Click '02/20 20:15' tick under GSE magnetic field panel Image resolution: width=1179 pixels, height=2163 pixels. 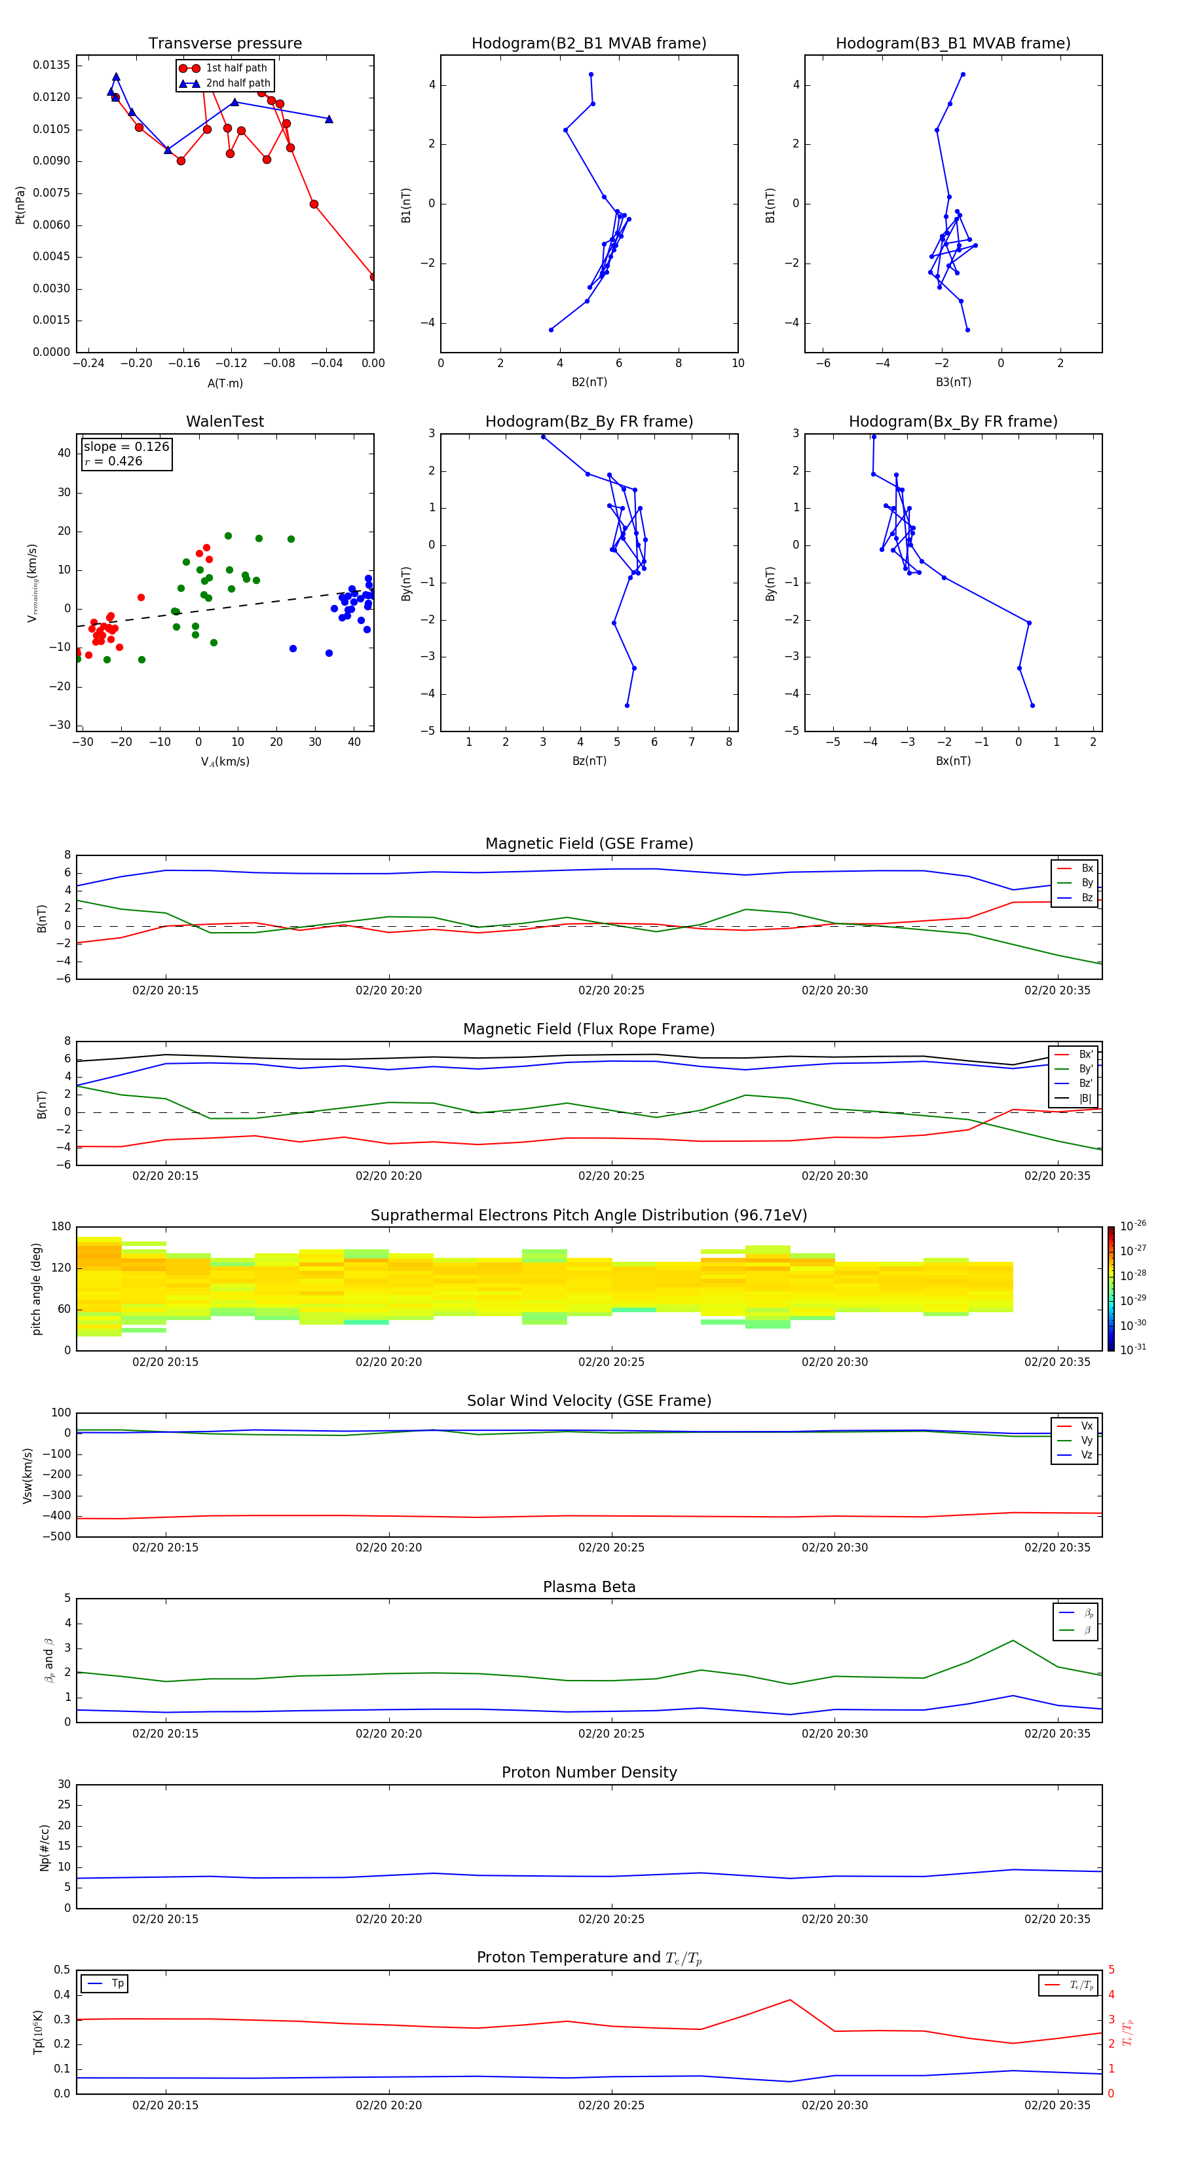tap(165, 990)
